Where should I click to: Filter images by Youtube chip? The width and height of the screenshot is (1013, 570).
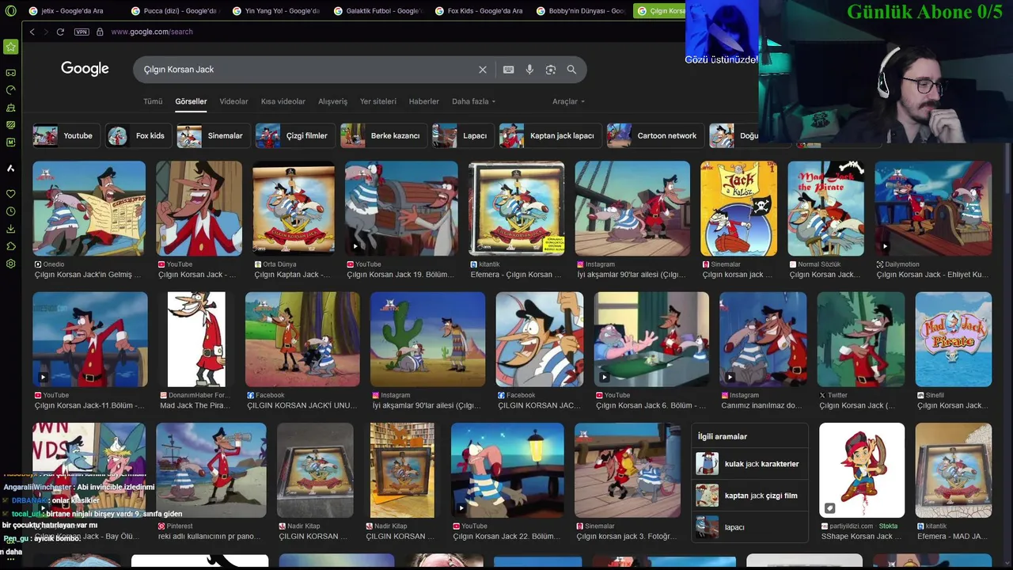tap(66, 135)
